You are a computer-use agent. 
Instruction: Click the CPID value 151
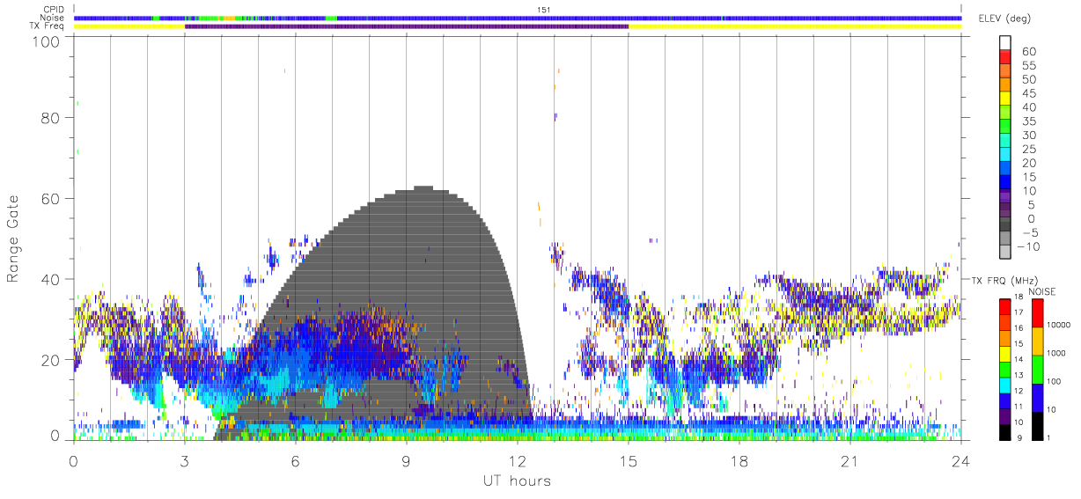(x=543, y=10)
